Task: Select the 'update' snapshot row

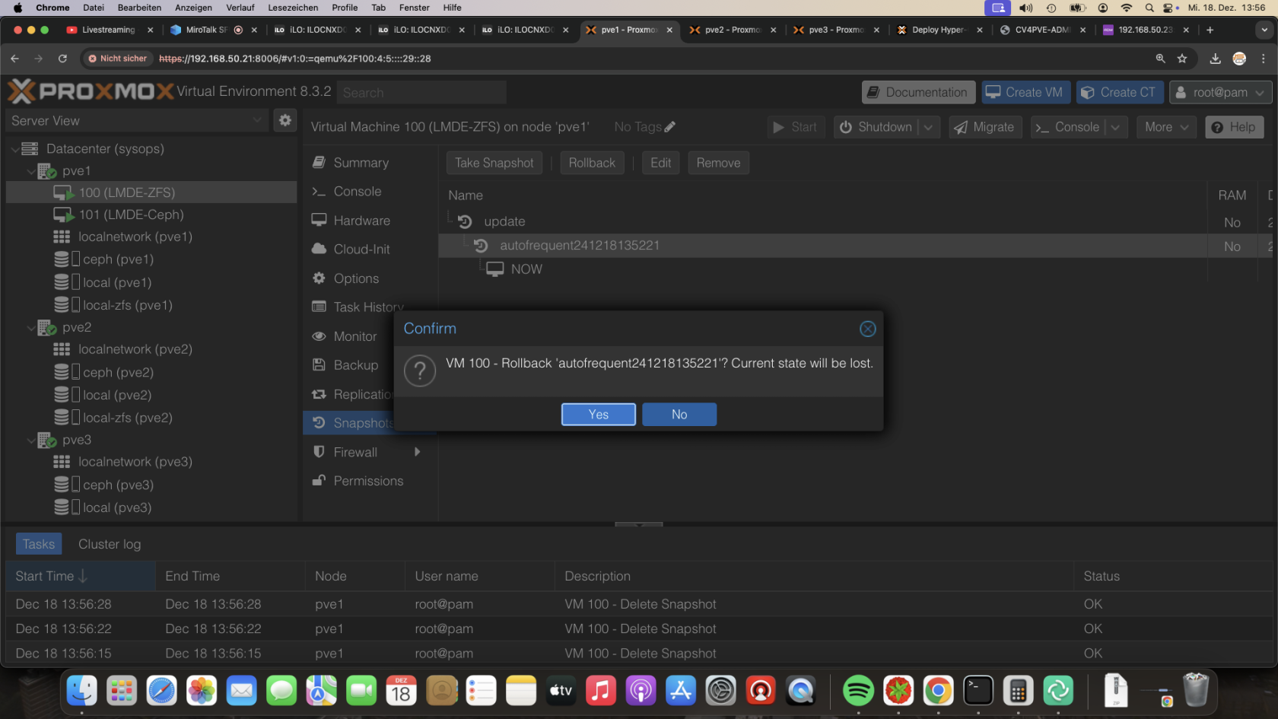Action: point(855,221)
